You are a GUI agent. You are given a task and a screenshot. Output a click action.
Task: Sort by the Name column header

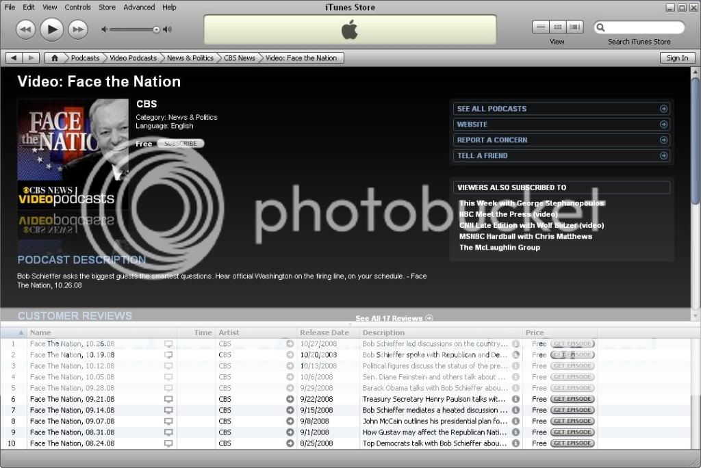pyautogui.click(x=102, y=333)
